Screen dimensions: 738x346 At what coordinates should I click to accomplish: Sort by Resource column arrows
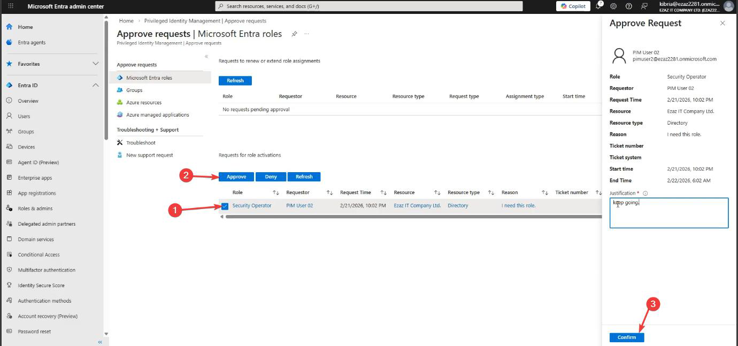pos(437,193)
